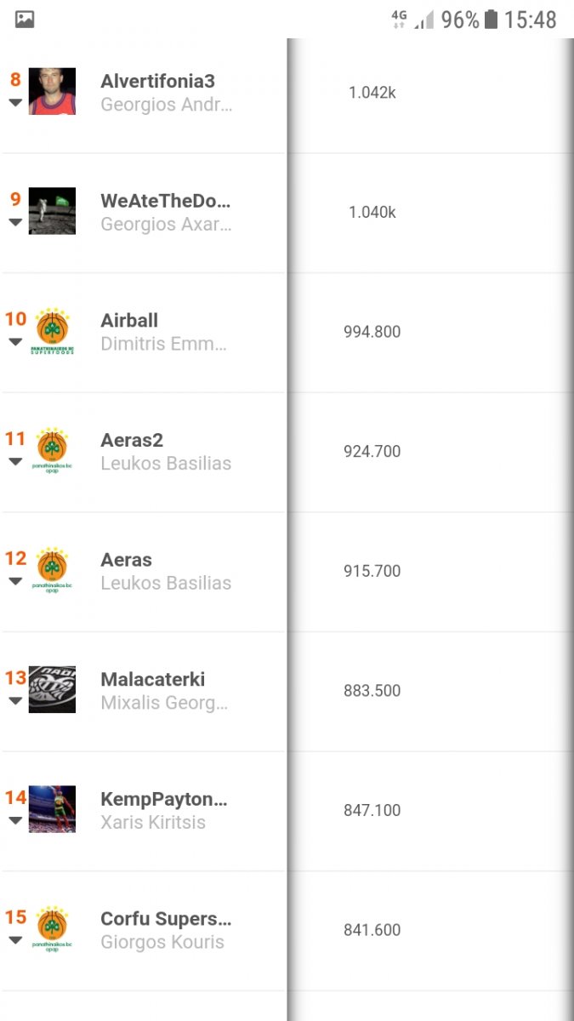Expand rank 9 dropdown arrow
574x1021 pixels.
[x=15, y=222]
